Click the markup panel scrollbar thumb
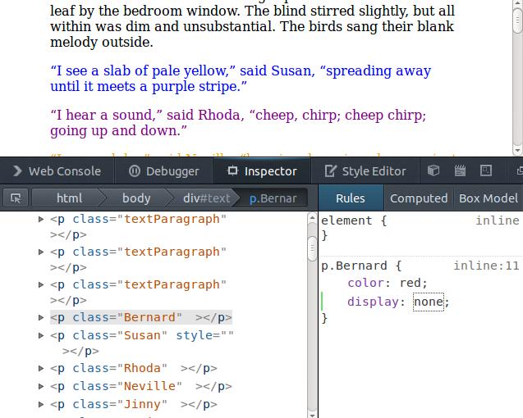Viewport: 523px width, 418px height. pos(312,248)
